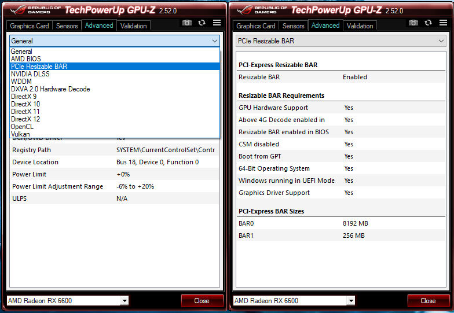Switch to Sensors tab in right window
Image resolution: width=454 pixels, height=313 pixels.
click(293, 25)
